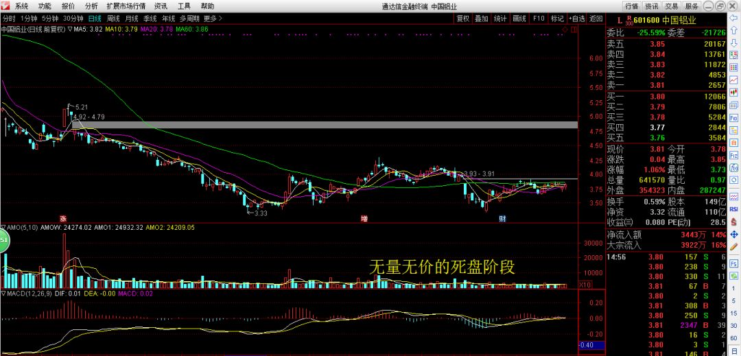Switch to 60-minute period in sidebar
The image size is (741, 356).
click(x=734, y=337)
